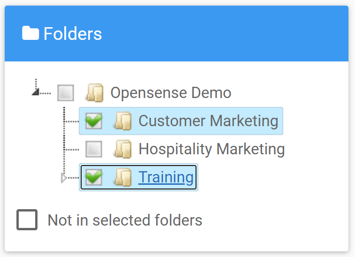Click the white folder icon in header
The width and height of the screenshot is (355, 257).
[x=30, y=33]
